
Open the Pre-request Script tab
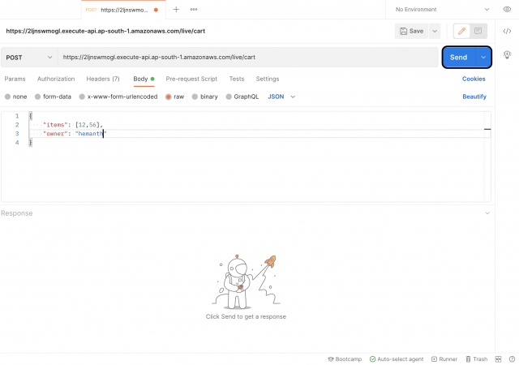coord(191,79)
